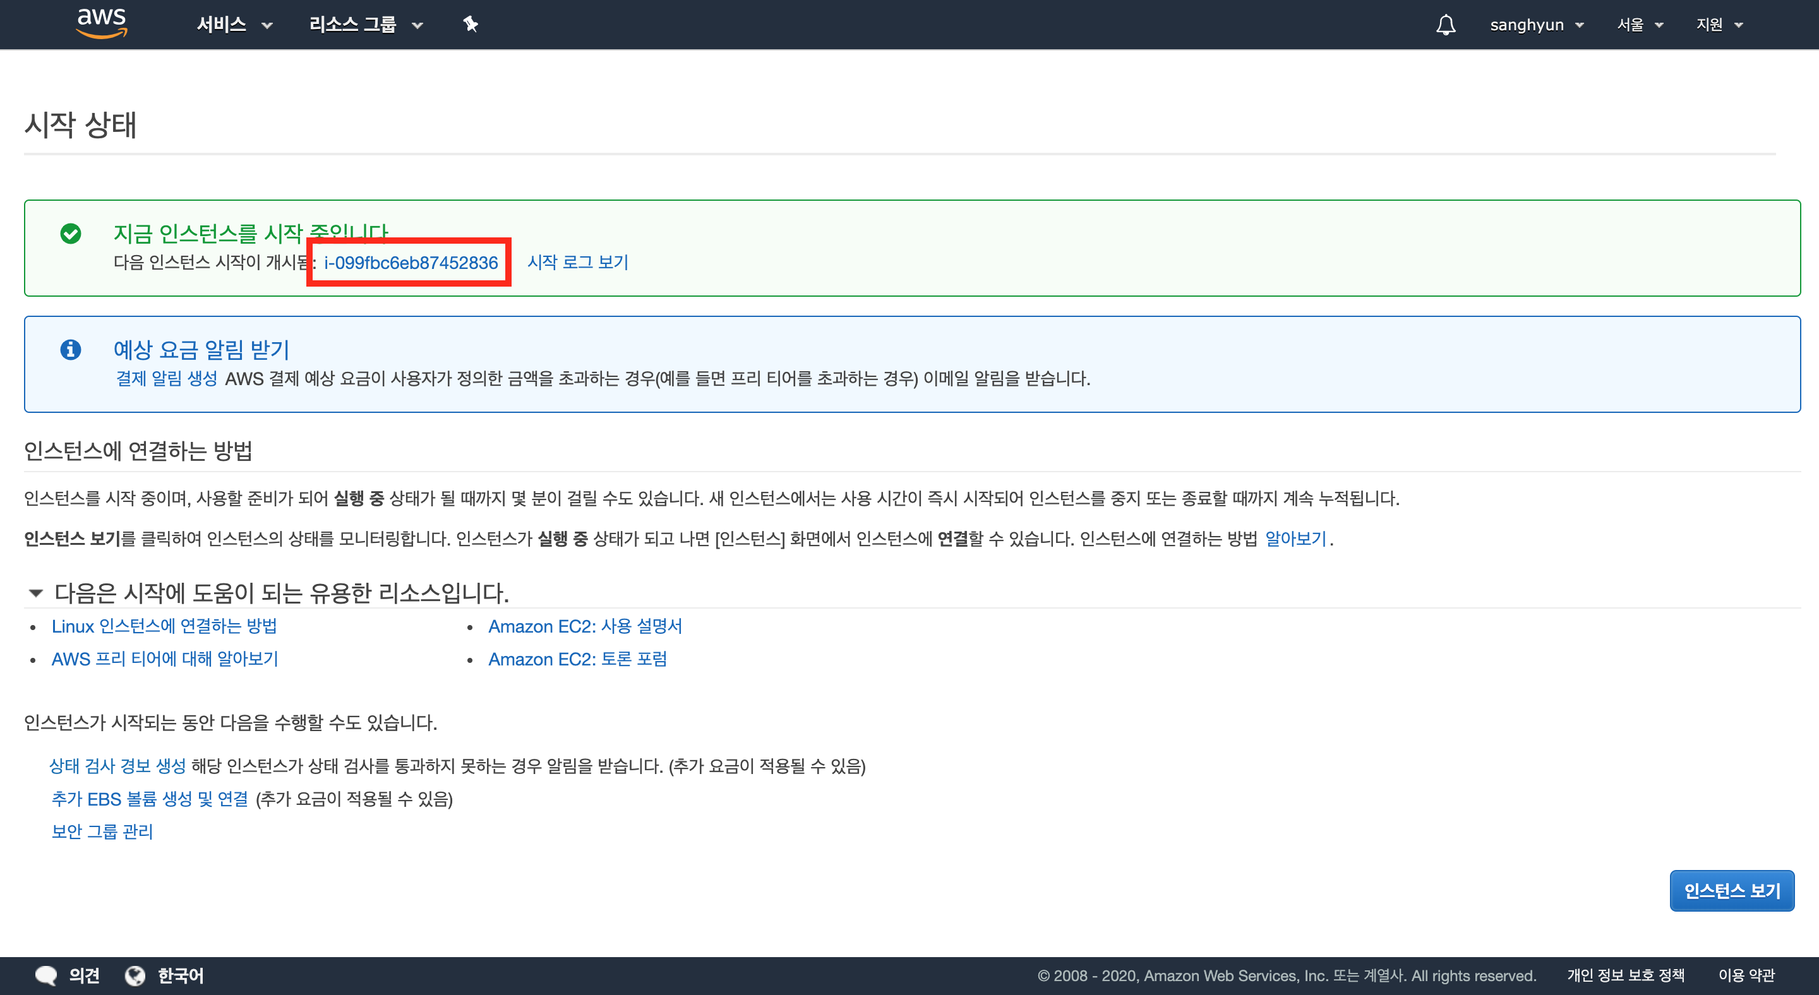Open the notifications bell icon
Screen dimensions: 1819x995
click(1446, 25)
